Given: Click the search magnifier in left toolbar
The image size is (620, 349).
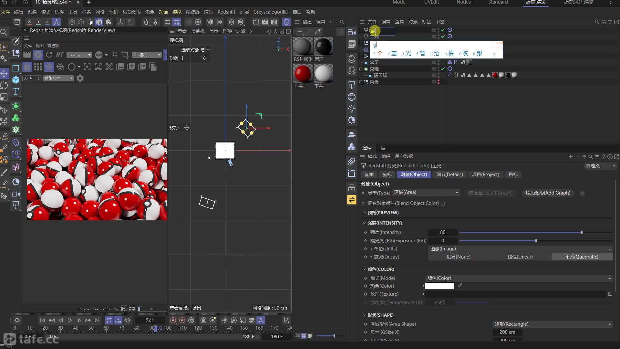Looking at the screenshot, I should point(4,32).
